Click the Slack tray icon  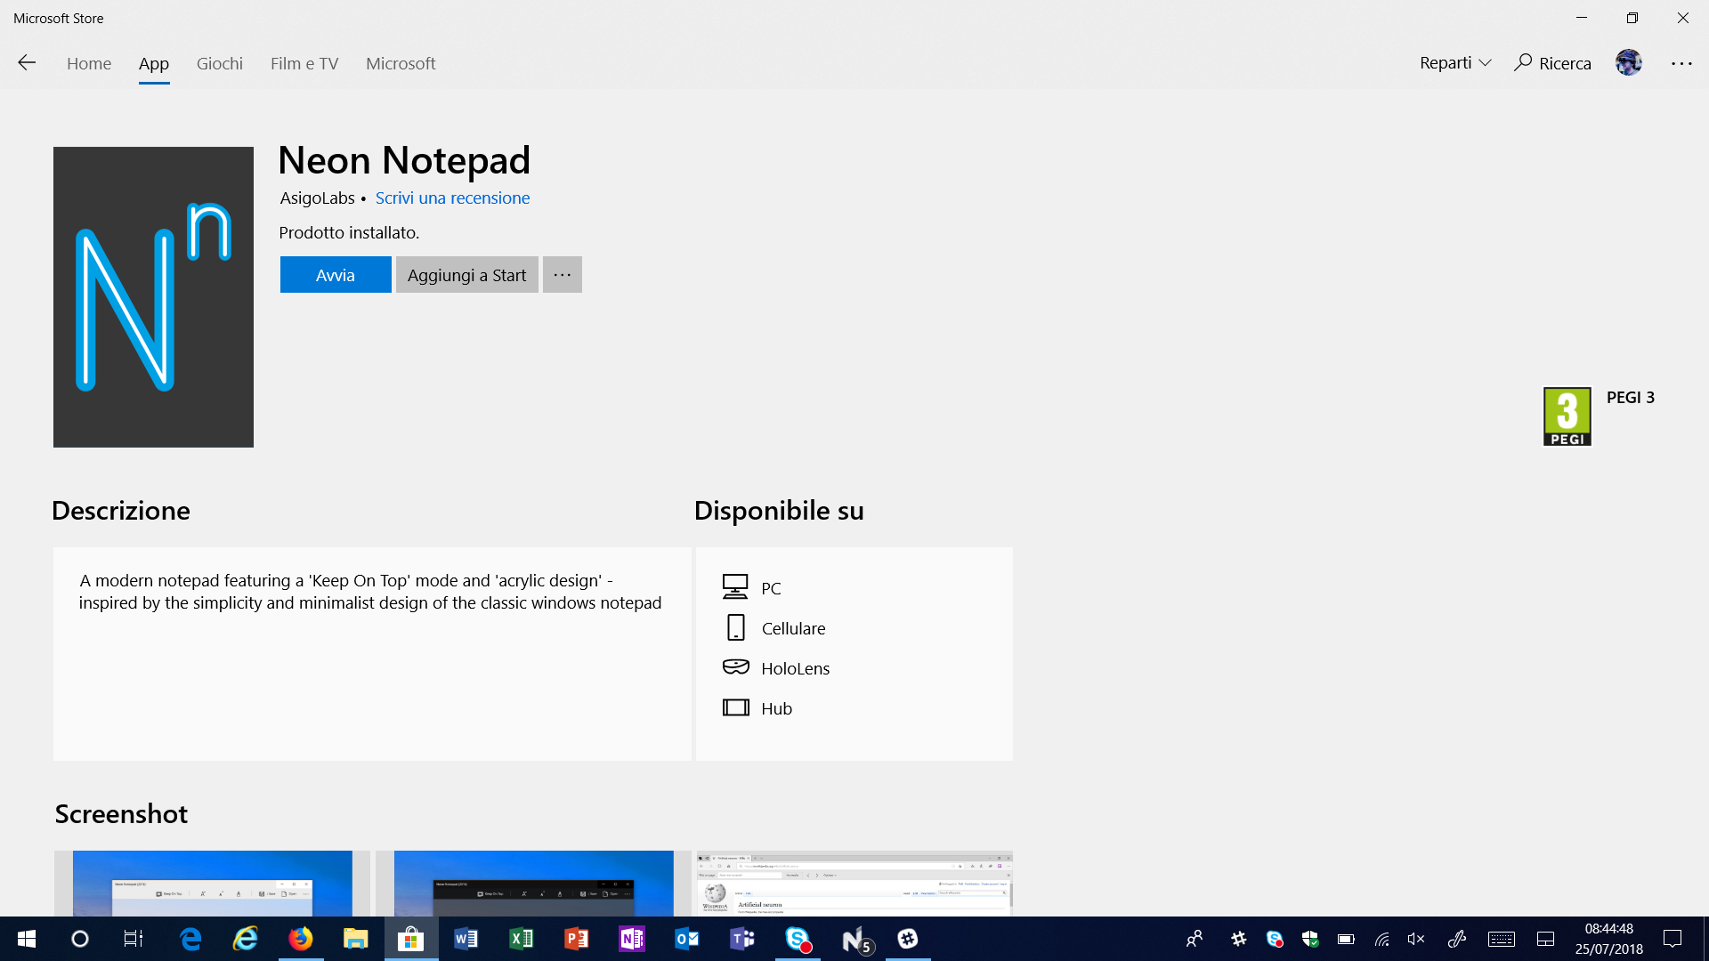click(1238, 939)
